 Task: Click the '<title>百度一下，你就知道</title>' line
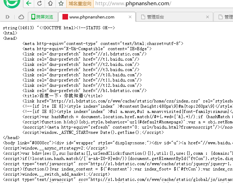62,96
